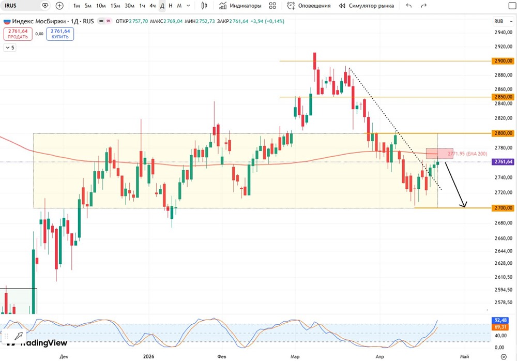Switch to the 30м timeframe
Image resolution: width=517 pixels, height=361 pixels.
click(130, 6)
